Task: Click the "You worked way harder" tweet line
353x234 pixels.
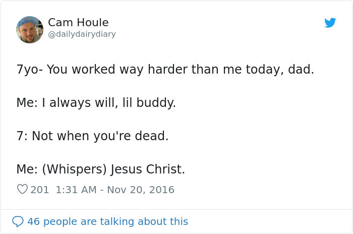Action: (x=165, y=70)
